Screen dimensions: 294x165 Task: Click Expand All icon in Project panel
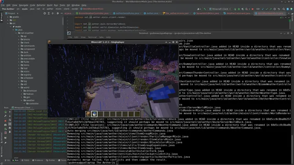[49, 13]
